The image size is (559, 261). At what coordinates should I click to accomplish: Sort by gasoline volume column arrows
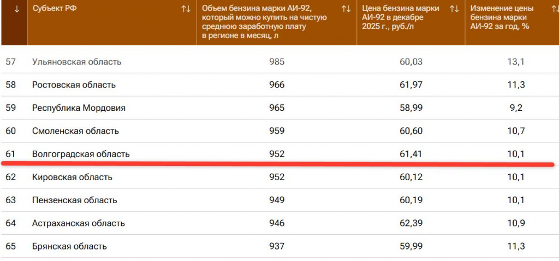coord(346,9)
